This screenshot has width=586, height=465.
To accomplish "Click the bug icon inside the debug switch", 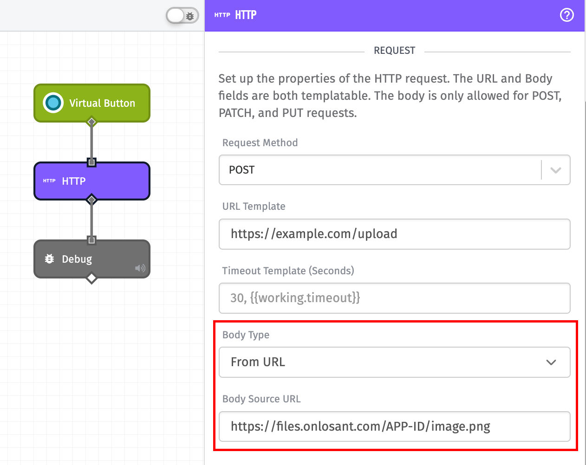I will tap(189, 15).
